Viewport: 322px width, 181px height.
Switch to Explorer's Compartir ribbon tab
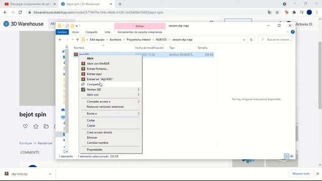point(92,32)
